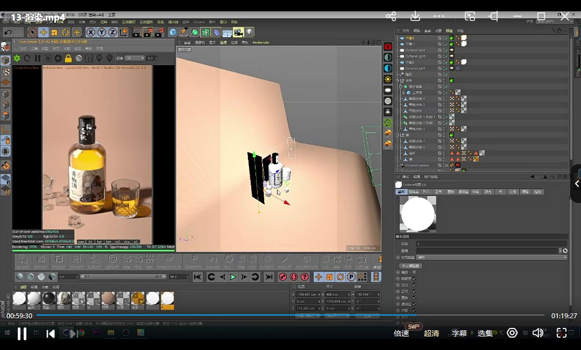Toggle the 置换 checkbox in attributes
The image size is (581, 350).
414,297
